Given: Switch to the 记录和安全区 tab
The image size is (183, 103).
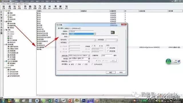Looking at the screenshot, I should [76, 28].
